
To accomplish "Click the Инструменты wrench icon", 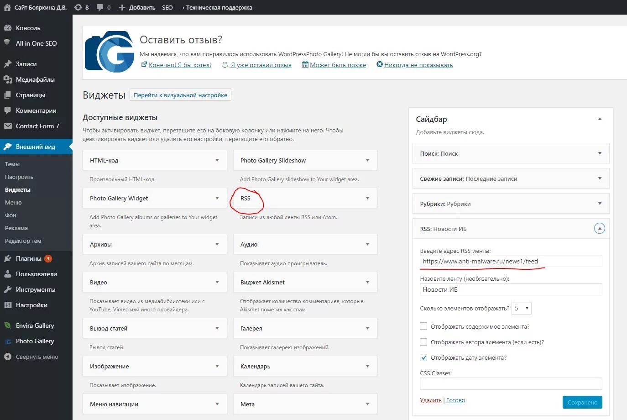I will click(8, 289).
